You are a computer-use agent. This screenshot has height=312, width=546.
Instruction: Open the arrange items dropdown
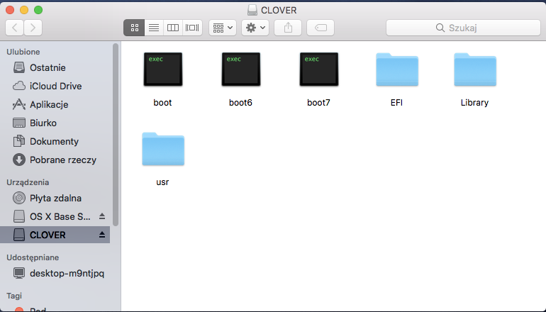(223, 28)
